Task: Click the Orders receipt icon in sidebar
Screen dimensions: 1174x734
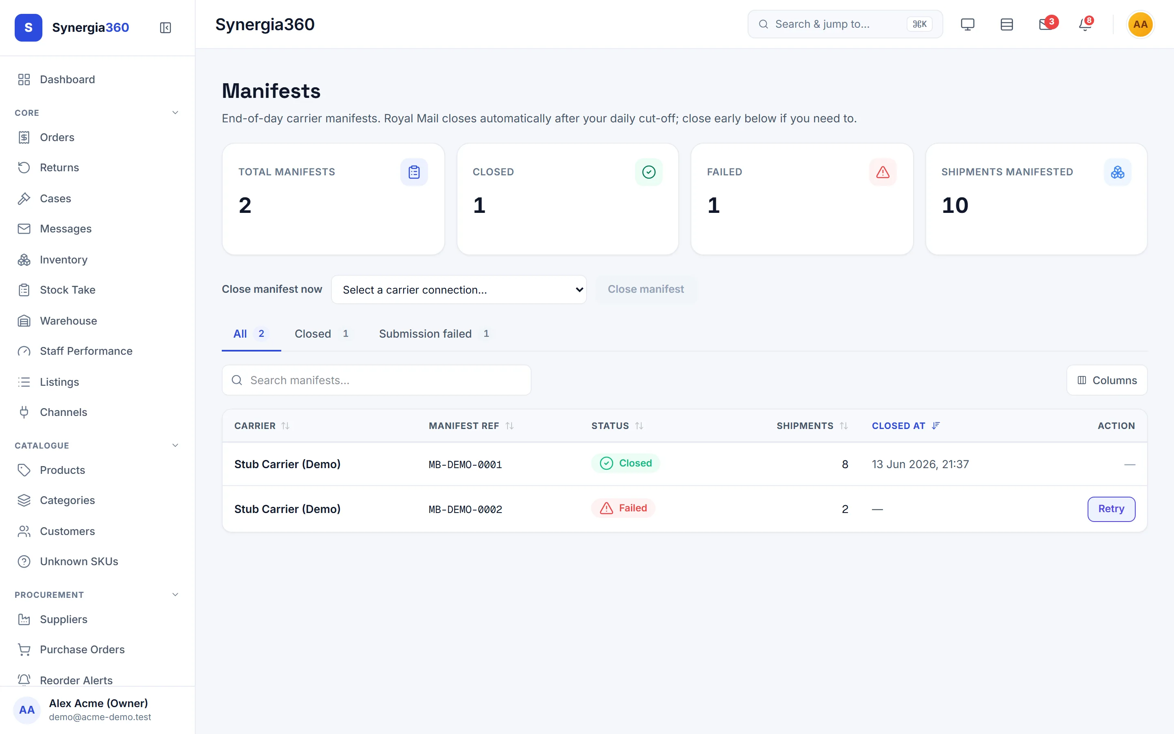Action: pyautogui.click(x=24, y=137)
